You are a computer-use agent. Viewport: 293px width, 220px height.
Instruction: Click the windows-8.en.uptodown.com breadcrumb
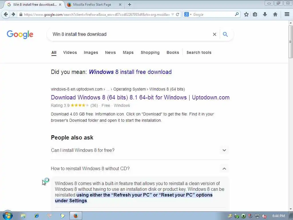pos(77,89)
